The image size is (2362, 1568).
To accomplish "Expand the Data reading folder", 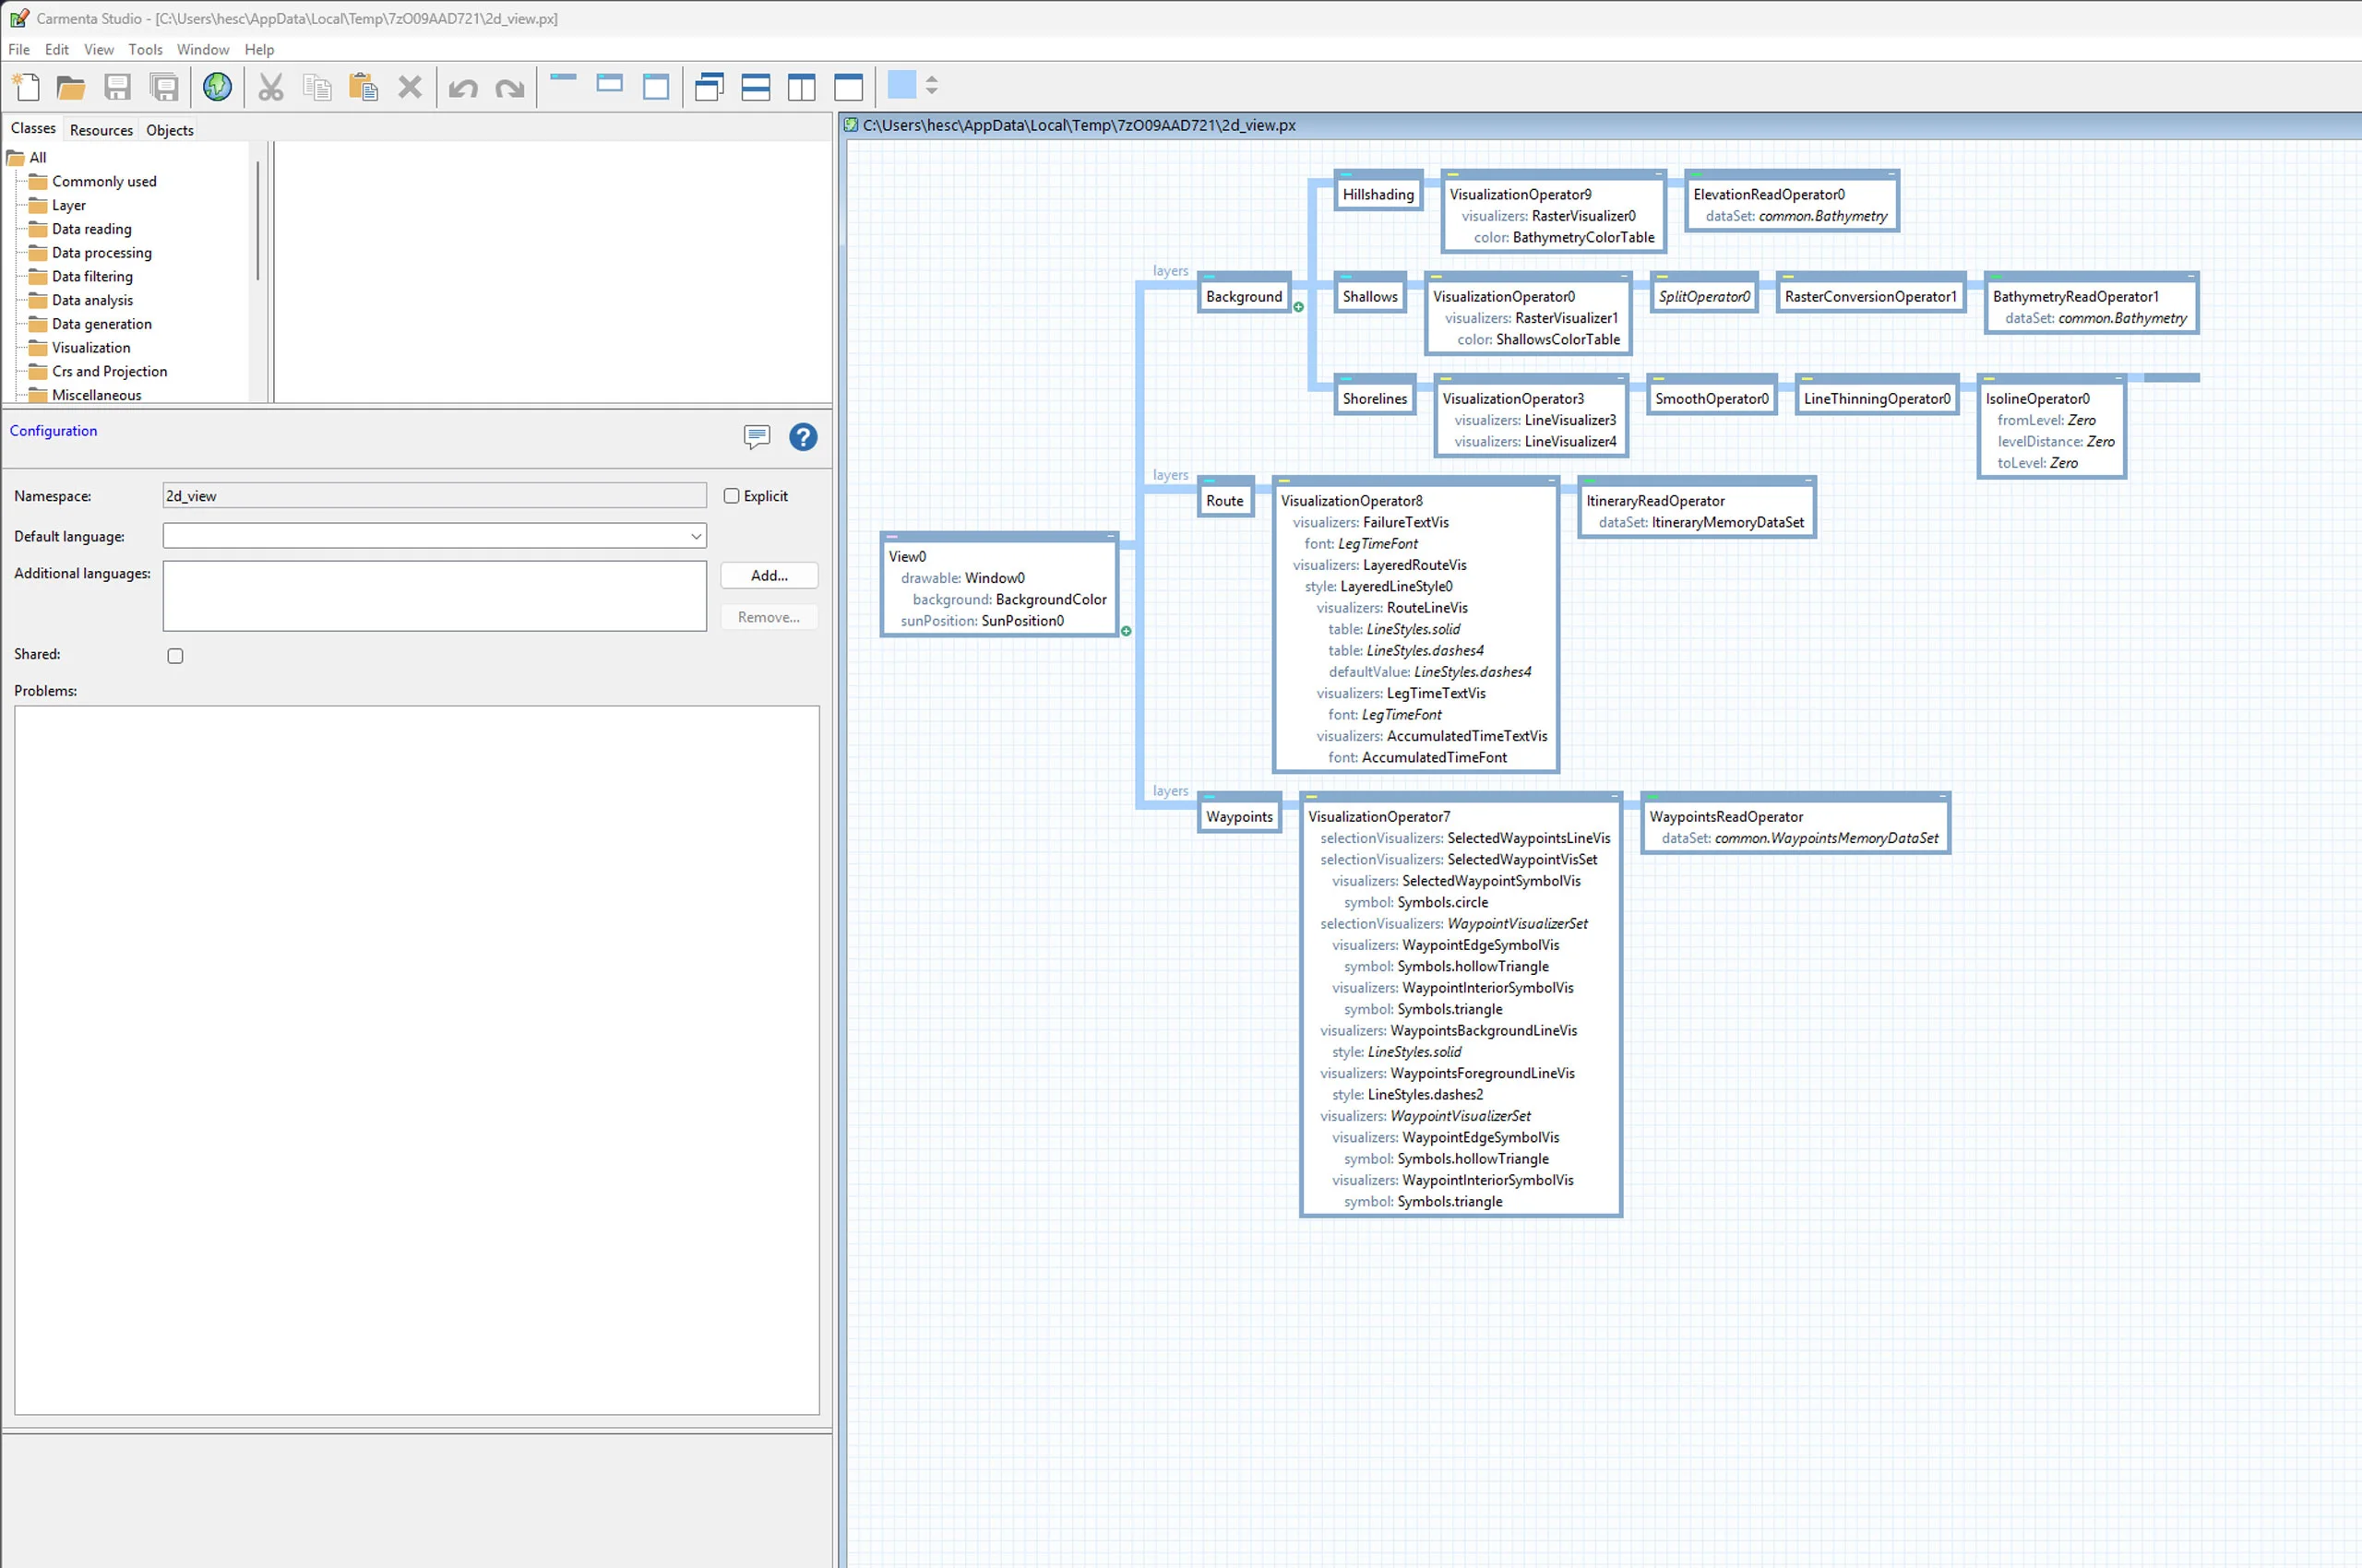I will coord(91,229).
